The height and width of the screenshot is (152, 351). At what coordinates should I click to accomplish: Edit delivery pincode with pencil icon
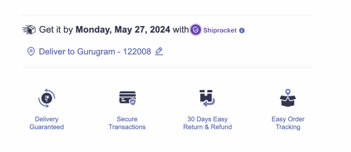point(159,51)
